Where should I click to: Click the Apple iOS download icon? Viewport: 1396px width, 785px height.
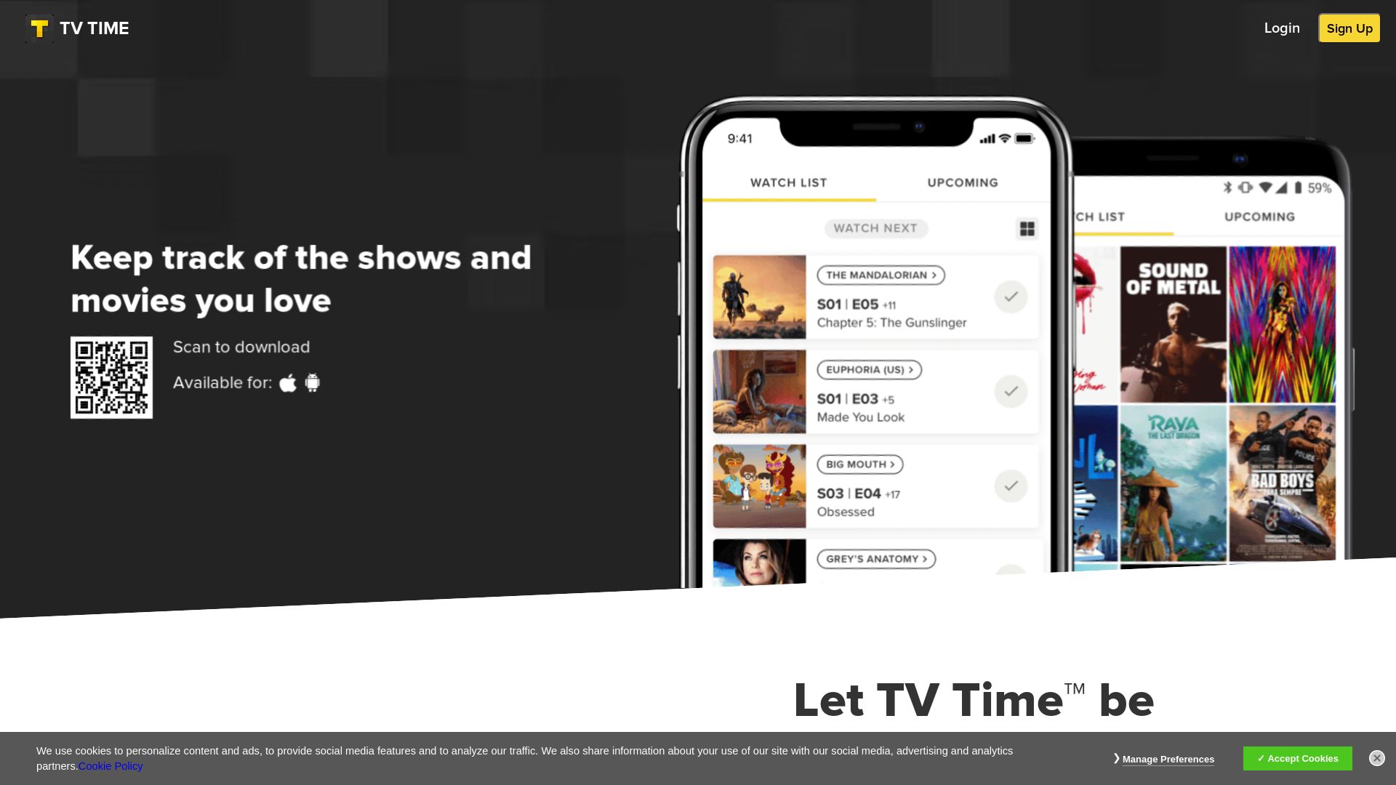pos(288,382)
